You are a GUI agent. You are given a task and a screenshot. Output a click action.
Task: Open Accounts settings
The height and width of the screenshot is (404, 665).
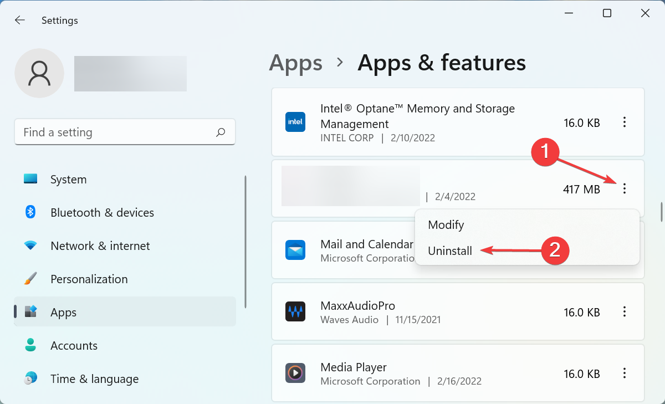point(74,346)
